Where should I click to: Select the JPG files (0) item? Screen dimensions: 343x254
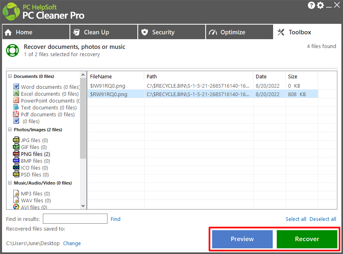tap(34, 140)
